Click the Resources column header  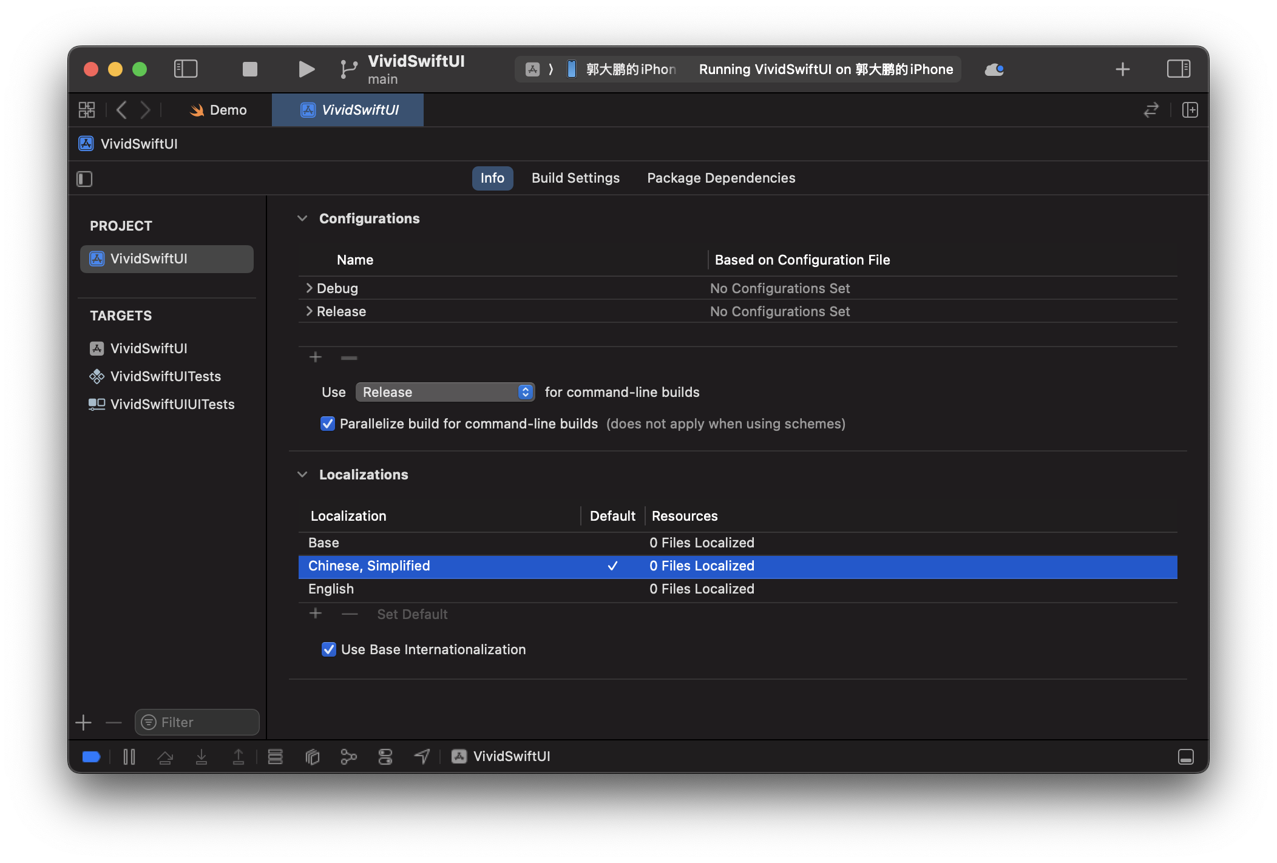(x=685, y=516)
